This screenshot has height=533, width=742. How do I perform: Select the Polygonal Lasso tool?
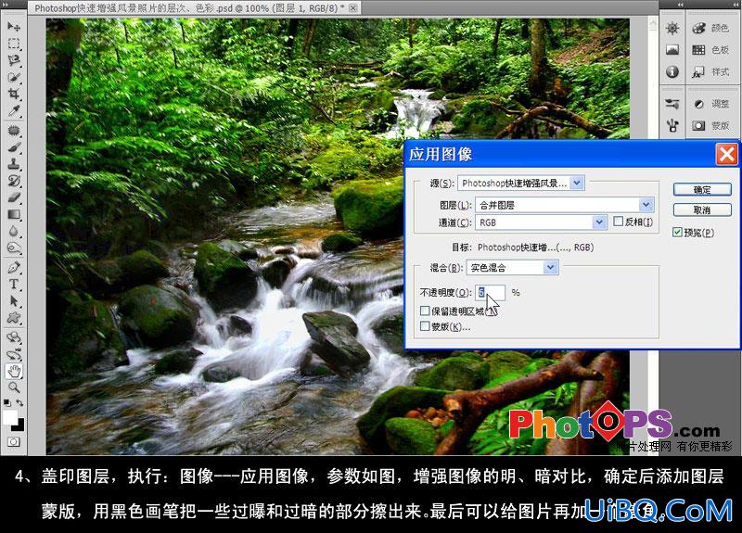tap(13, 60)
